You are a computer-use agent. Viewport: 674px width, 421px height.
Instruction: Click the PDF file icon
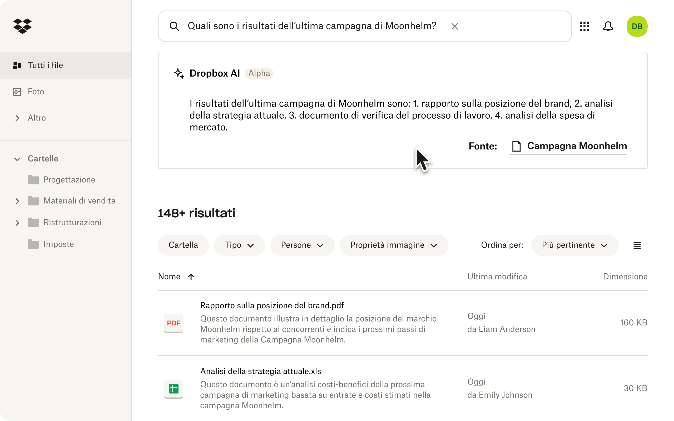(174, 323)
